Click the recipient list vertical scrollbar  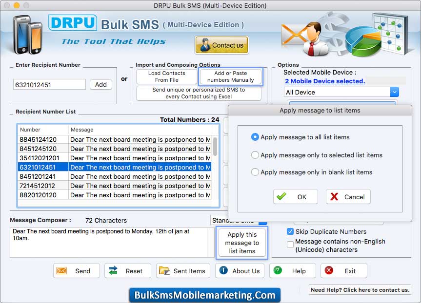tap(215, 146)
